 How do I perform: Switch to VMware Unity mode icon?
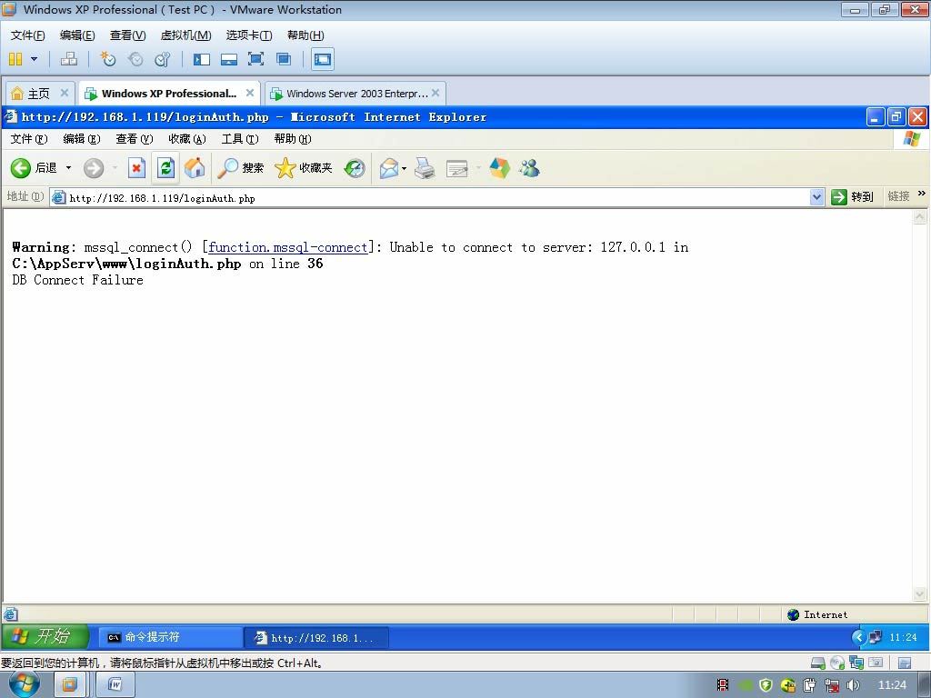tap(284, 59)
